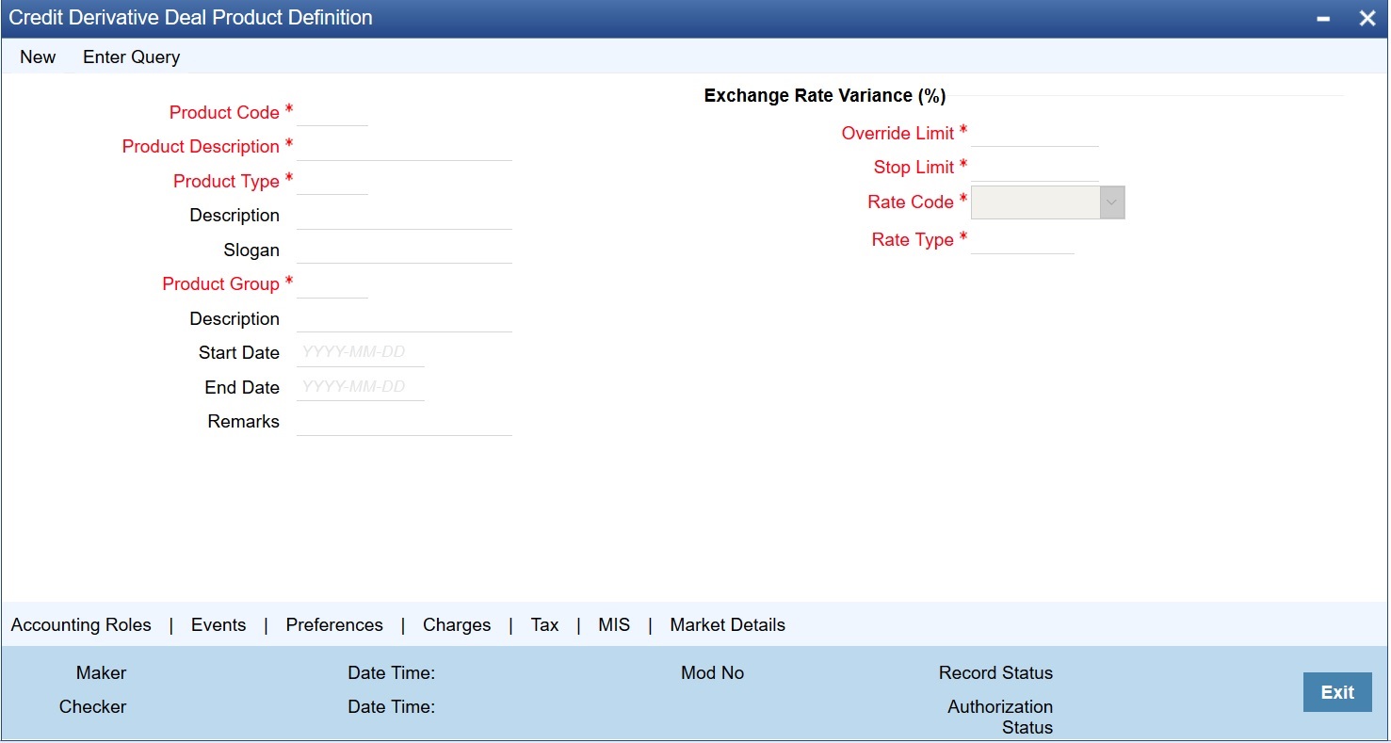Click the End Date field
Image resolution: width=1391 pixels, height=743 pixels.
(361, 387)
